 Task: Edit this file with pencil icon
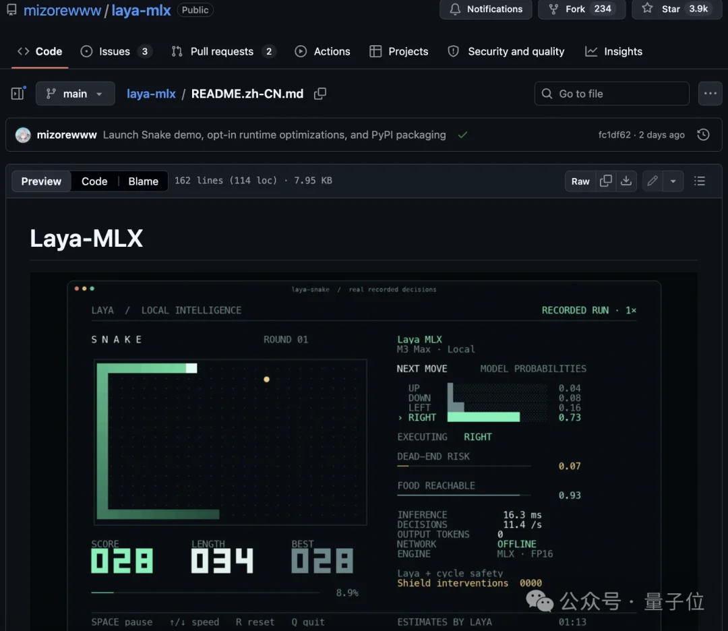pyautogui.click(x=653, y=181)
